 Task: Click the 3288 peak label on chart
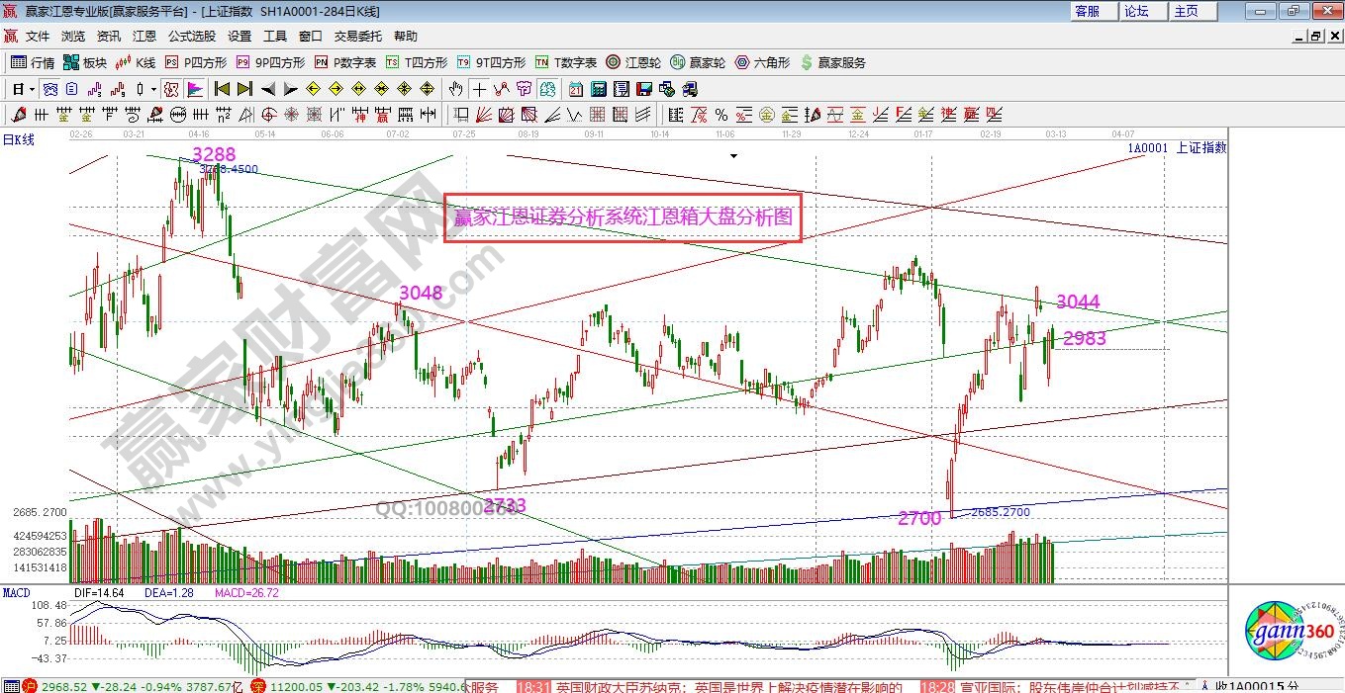[214, 154]
